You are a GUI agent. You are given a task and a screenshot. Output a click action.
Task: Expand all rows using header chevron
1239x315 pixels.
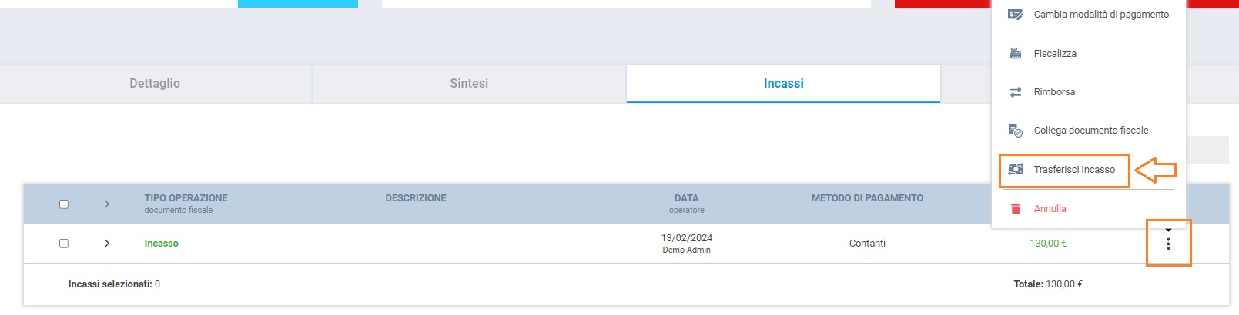pos(107,204)
